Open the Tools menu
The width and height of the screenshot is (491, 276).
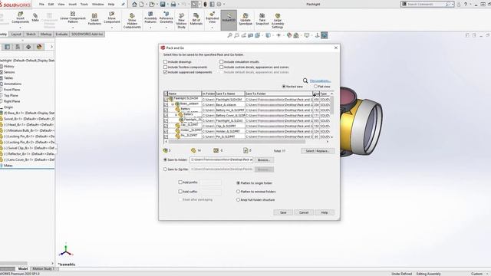(x=84, y=5)
